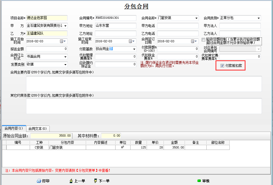Open calendar picker for 施工结束时间
The image size is (273, 185).
[131, 41]
